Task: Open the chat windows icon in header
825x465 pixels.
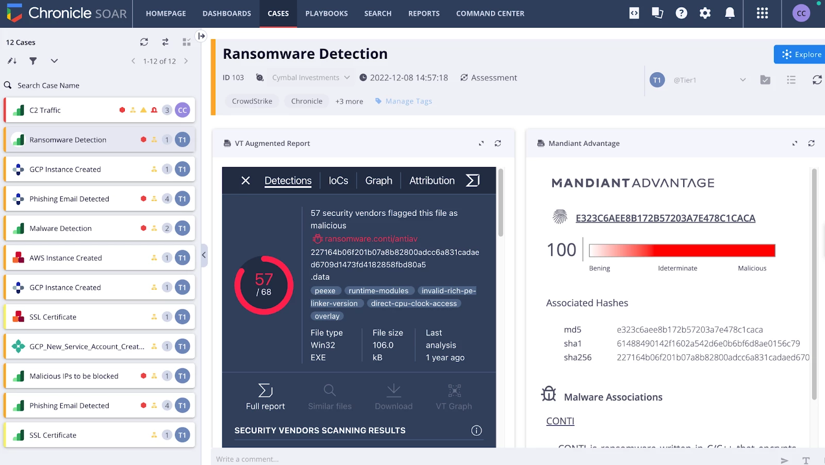Action: 657,13
